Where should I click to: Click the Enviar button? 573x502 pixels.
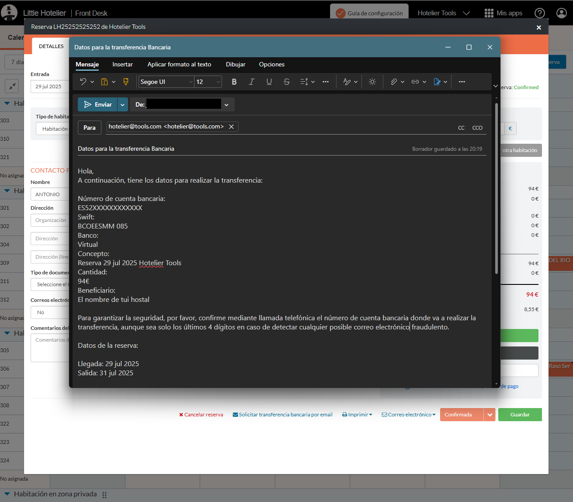pos(98,105)
